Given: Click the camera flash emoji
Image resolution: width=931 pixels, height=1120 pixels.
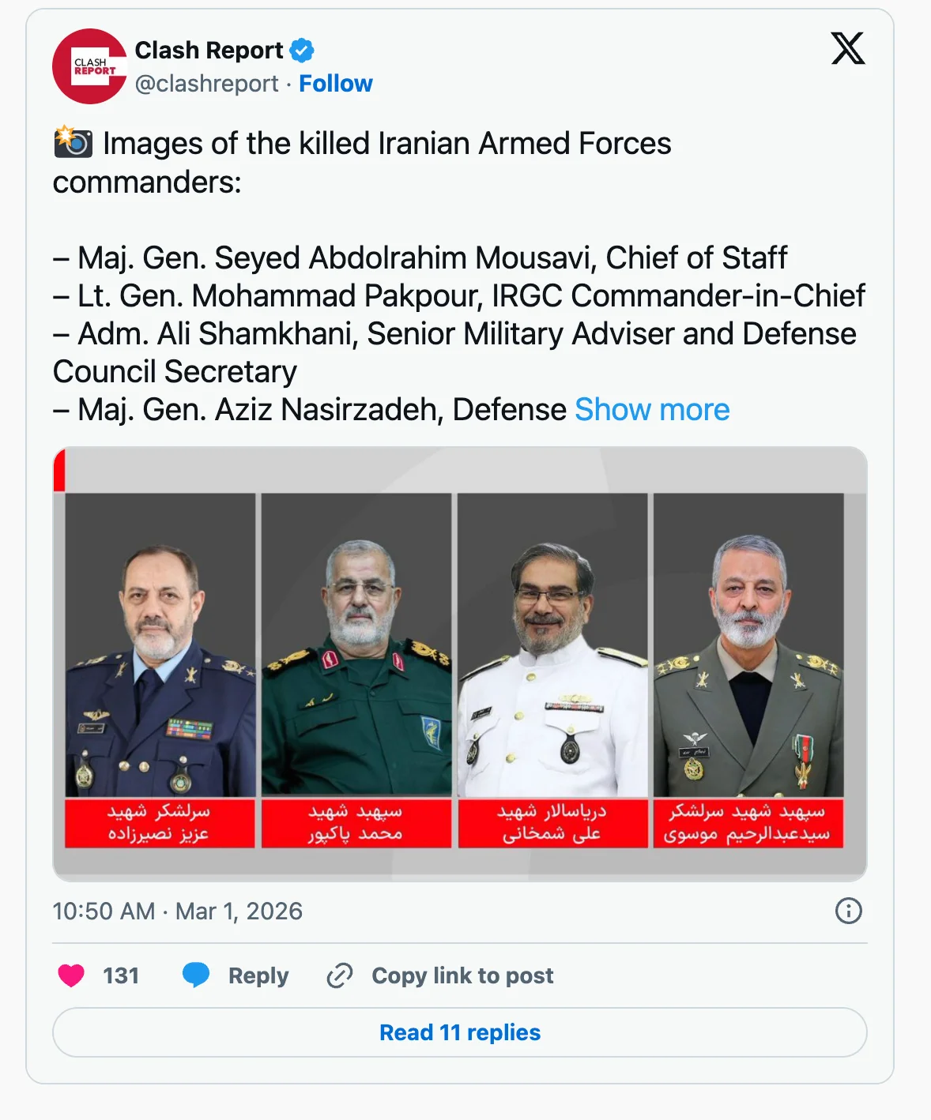Looking at the screenshot, I should point(73,143).
